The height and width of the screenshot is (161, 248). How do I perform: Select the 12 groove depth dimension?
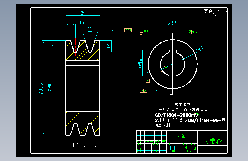109,46
